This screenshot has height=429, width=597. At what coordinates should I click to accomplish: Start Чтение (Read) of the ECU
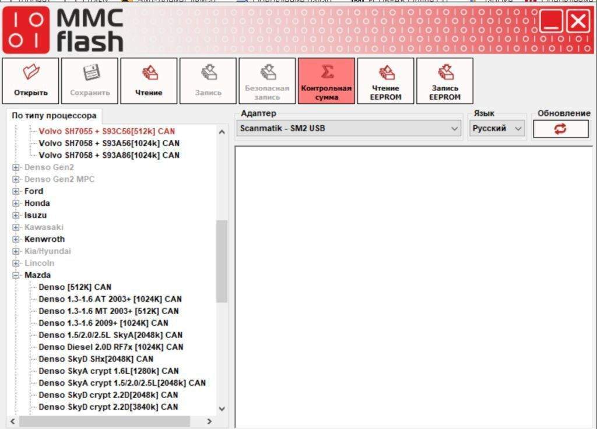(x=149, y=80)
